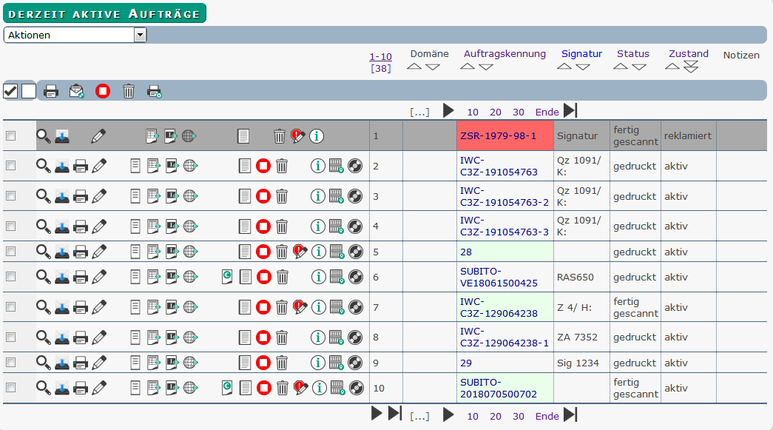The width and height of the screenshot is (773, 430).
Task: Click the globe icon in row 8
Action: point(190,337)
